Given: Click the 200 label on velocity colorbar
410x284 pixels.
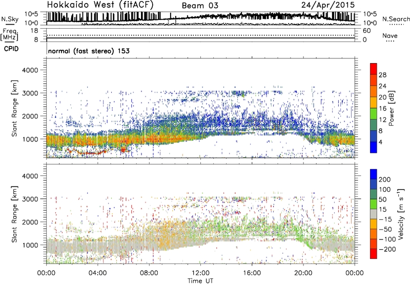Looking at the screenshot, I should point(385,179).
